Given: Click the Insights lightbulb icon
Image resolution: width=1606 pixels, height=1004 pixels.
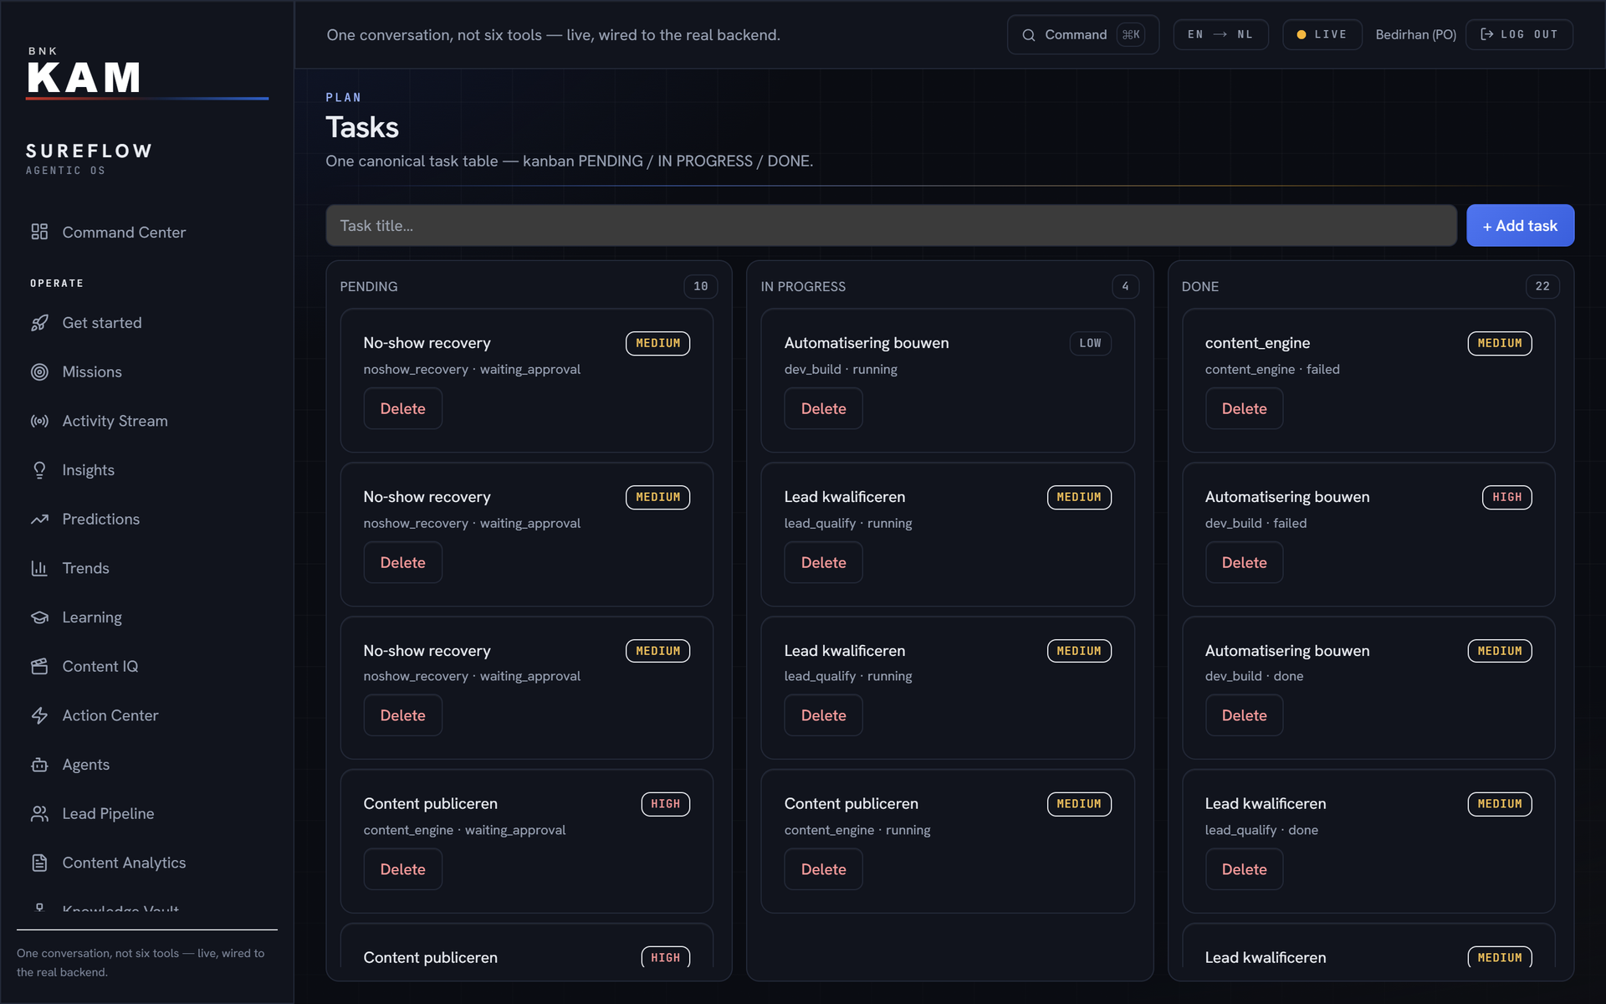Looking at the screenshot, I should (39, 470).
